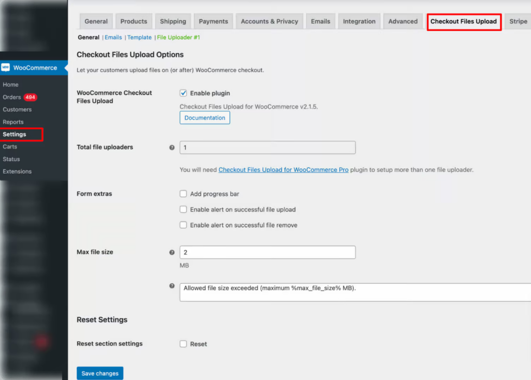Click the Save changes button

coord(100,373)
